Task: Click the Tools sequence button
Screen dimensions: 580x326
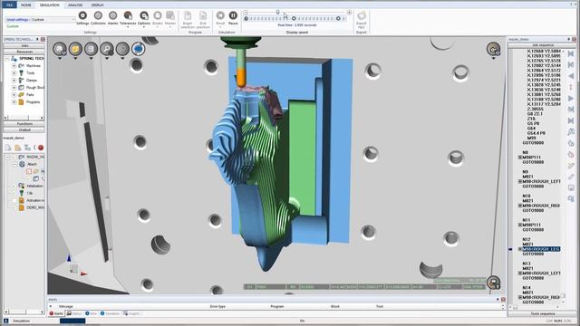Action: (x=543, y=313)
